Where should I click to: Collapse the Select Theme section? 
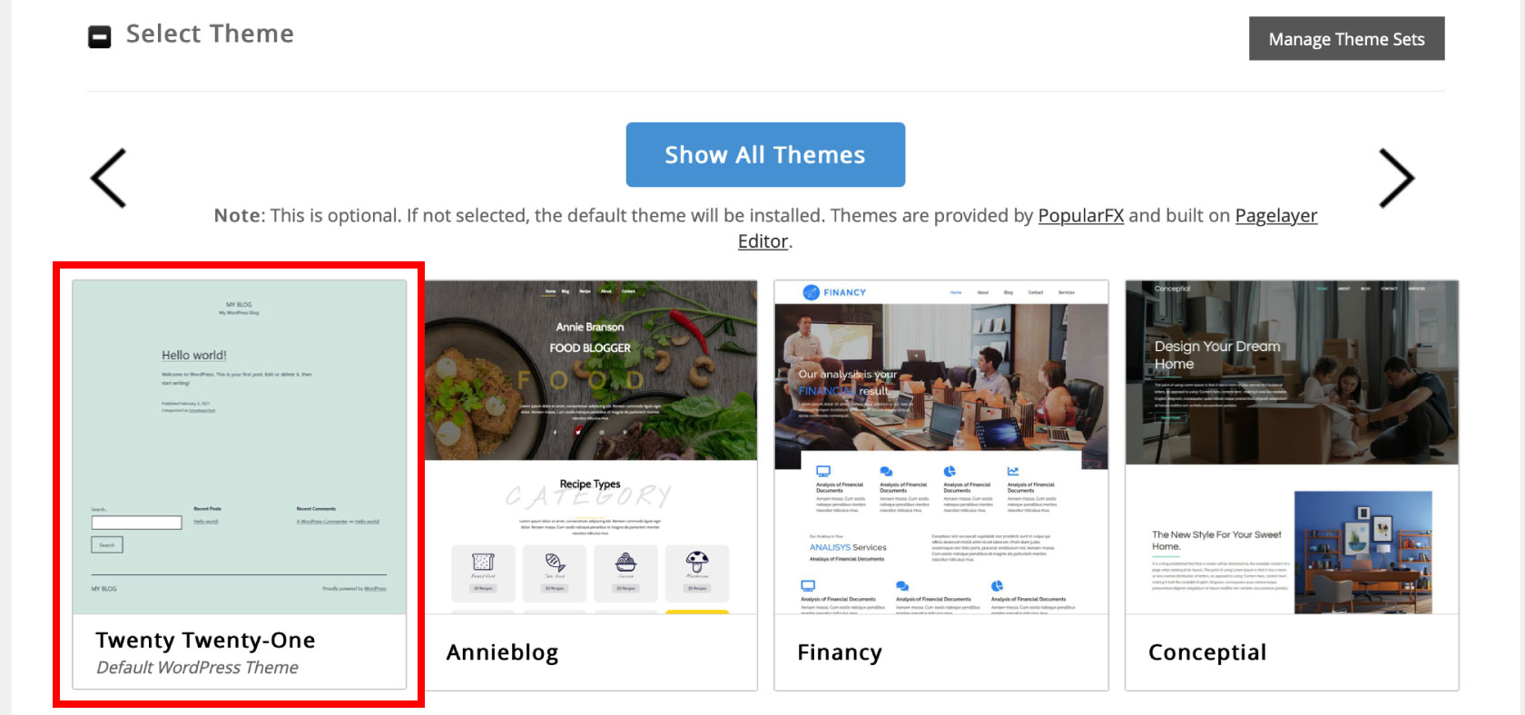point(99,36)
